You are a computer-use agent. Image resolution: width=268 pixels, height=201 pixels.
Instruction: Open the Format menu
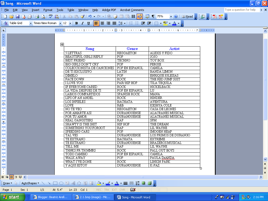click(48, 10)
